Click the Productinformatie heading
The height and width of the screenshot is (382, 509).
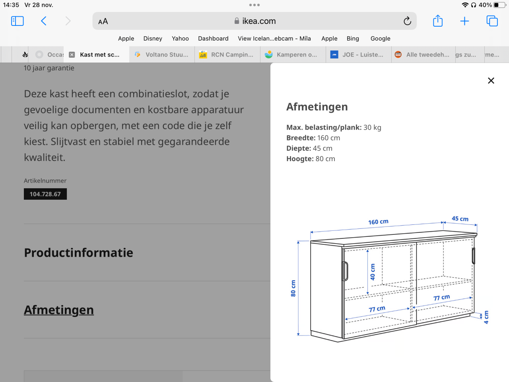[x=78, y=252]
